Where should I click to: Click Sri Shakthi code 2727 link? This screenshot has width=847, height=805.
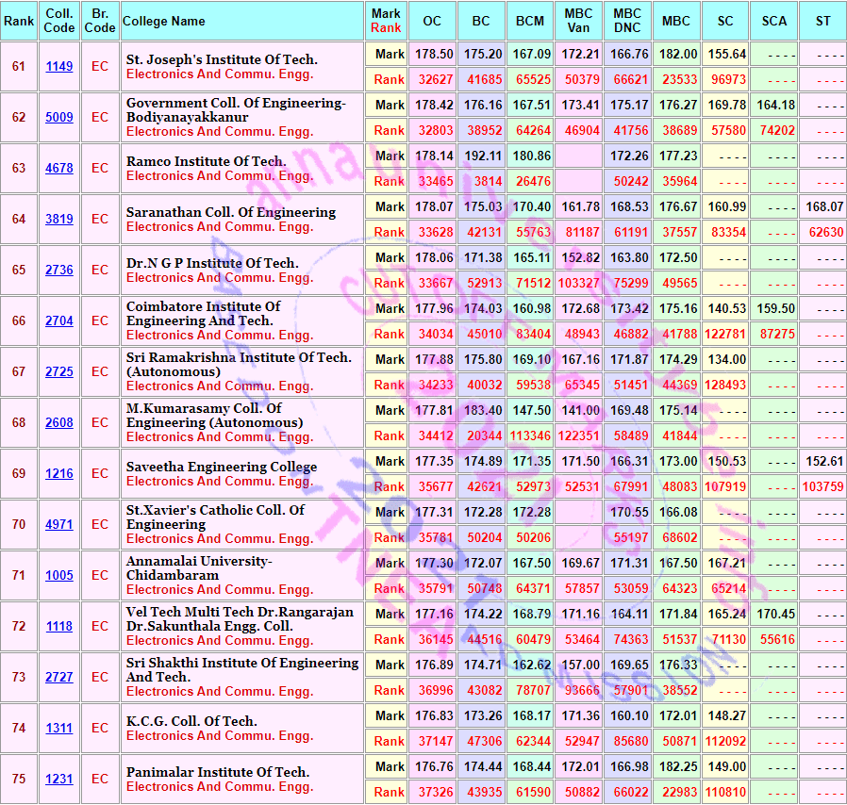click(x=59, y=677)
